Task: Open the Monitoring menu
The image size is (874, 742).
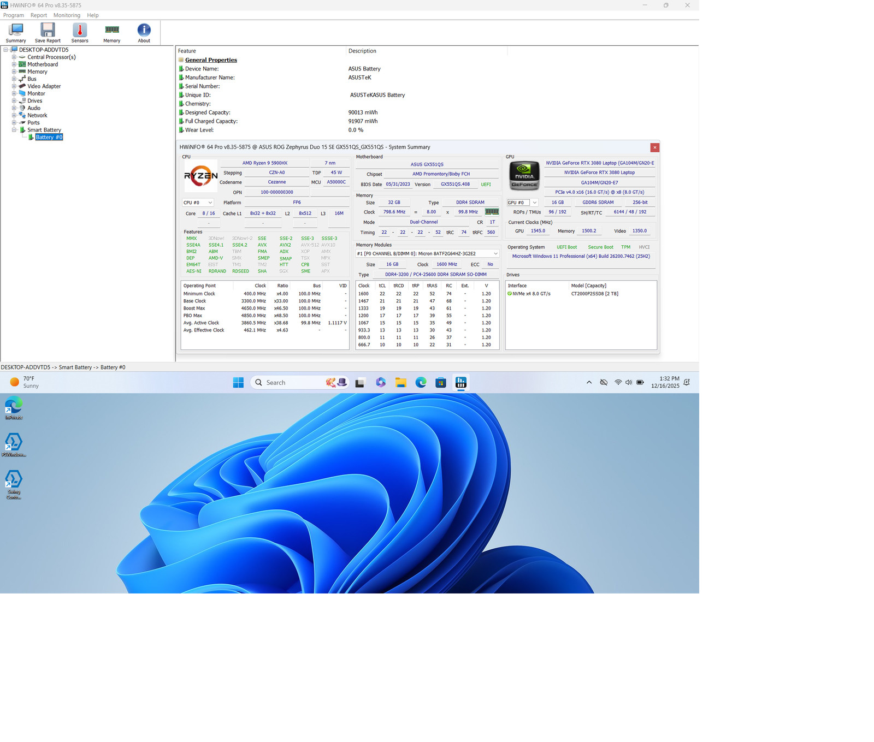Action: coord(67,15)
